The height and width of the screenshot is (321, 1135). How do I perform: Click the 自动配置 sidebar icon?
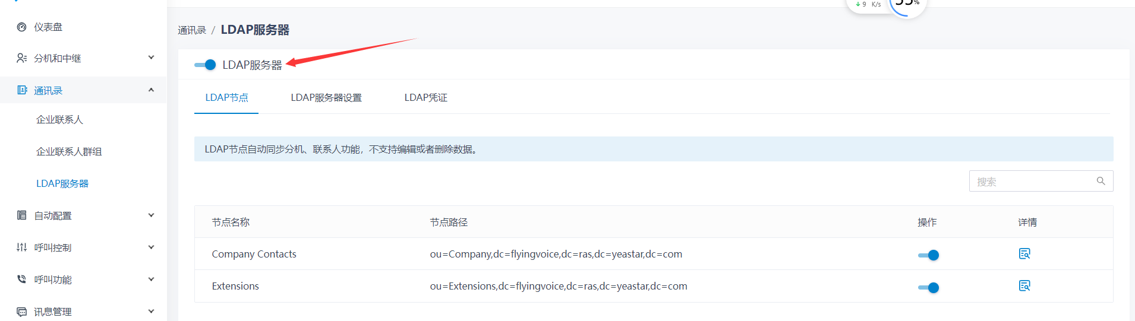pyautogui.click(x=22, y=215)
